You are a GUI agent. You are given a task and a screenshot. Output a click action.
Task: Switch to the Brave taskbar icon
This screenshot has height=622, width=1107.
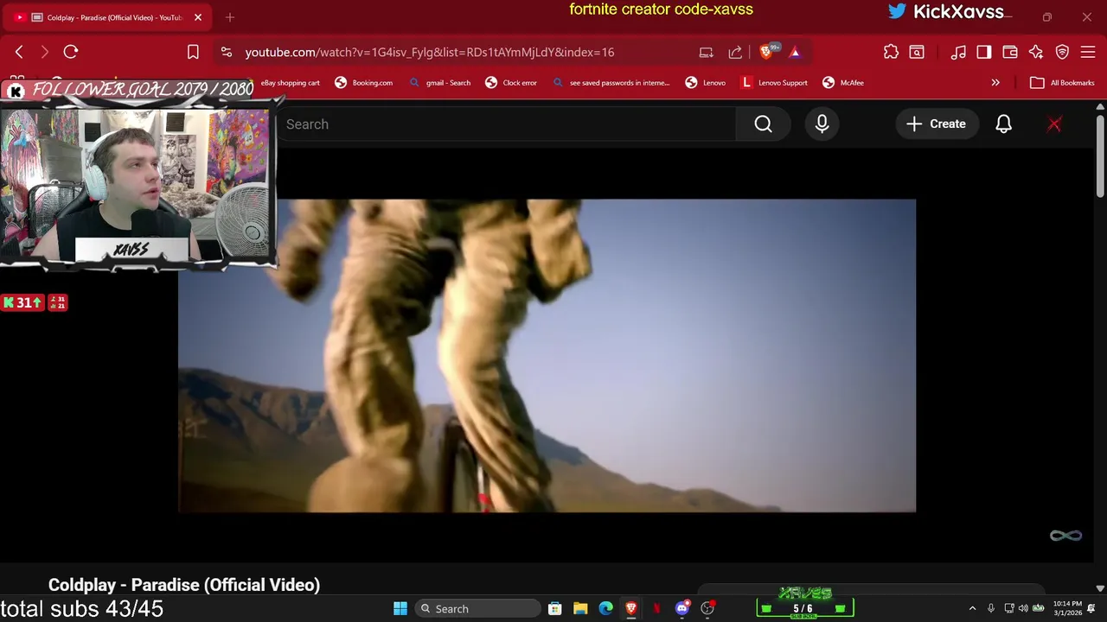tap(631, 609)
